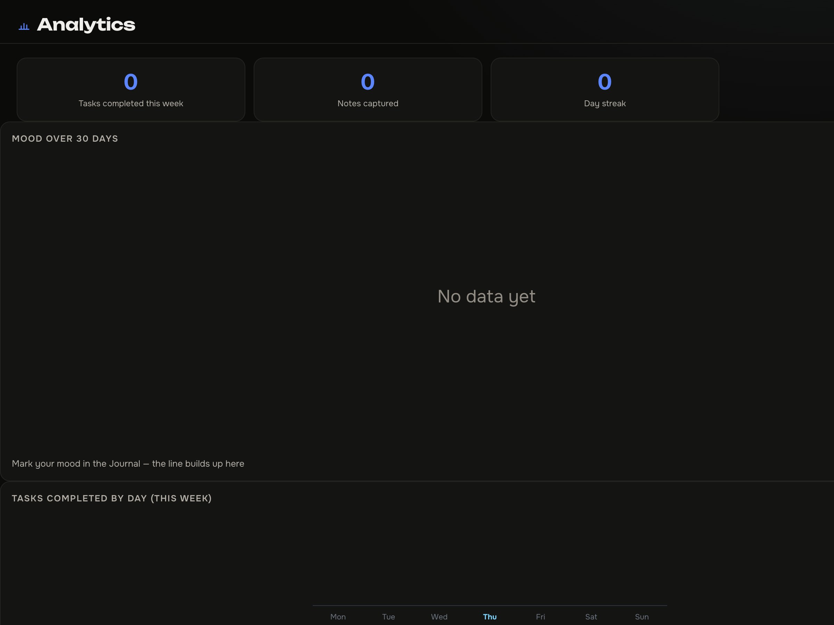Click the Analytics page heading
The width and height of the screenshot is (834, 625).
(86, 25)
